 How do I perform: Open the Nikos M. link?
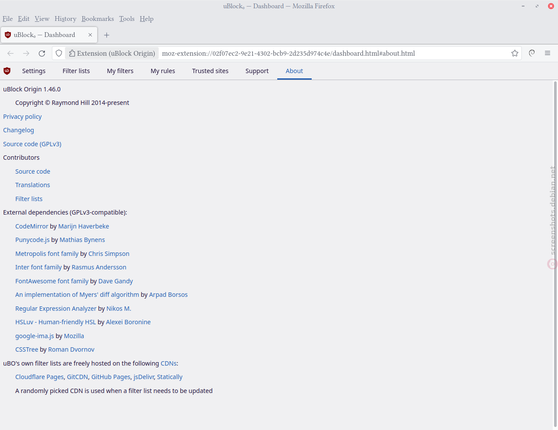[119, 309]
